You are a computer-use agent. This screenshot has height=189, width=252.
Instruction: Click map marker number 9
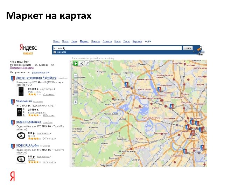click(x=191, y=122)
